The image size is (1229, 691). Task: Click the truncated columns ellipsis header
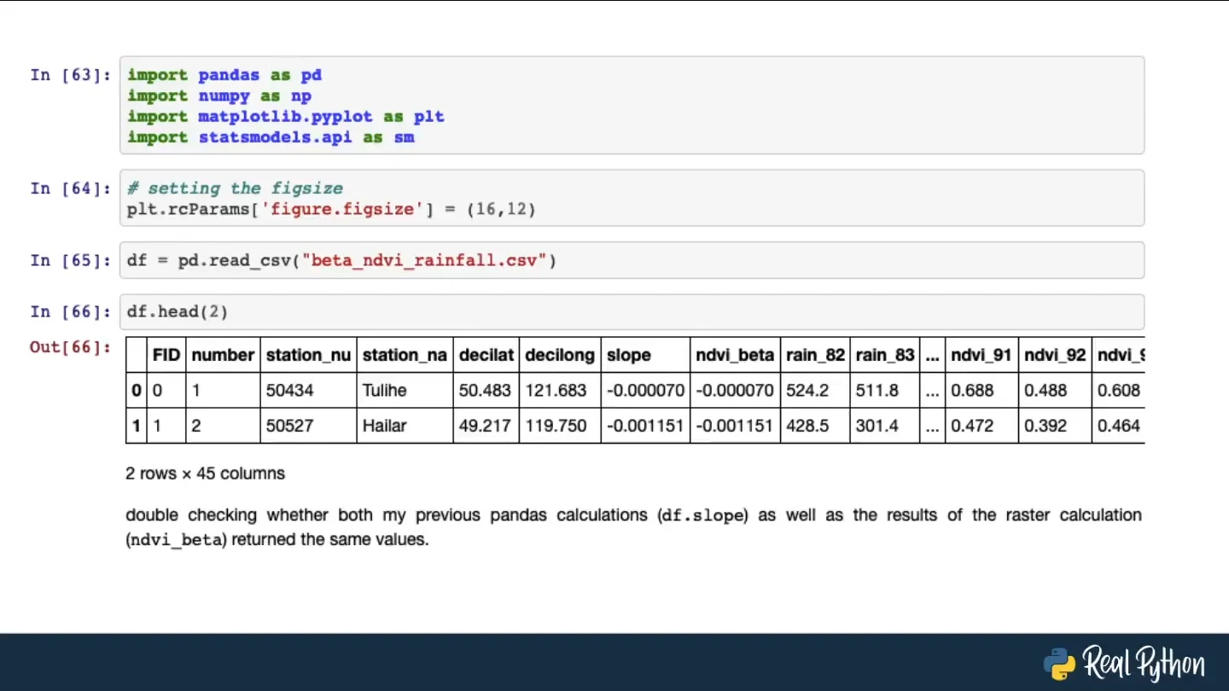tap(932, 356)
